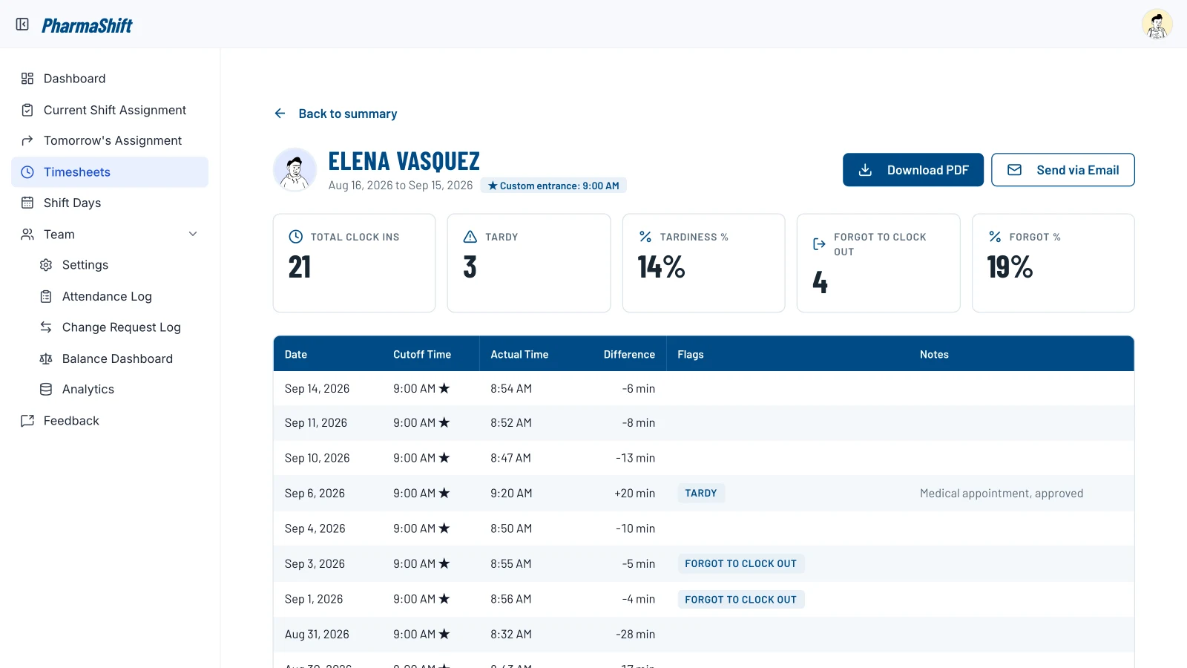This screenshot has height=668, width=1187.
Task: Click the Settings gear icon
Action: click(46, 265)
